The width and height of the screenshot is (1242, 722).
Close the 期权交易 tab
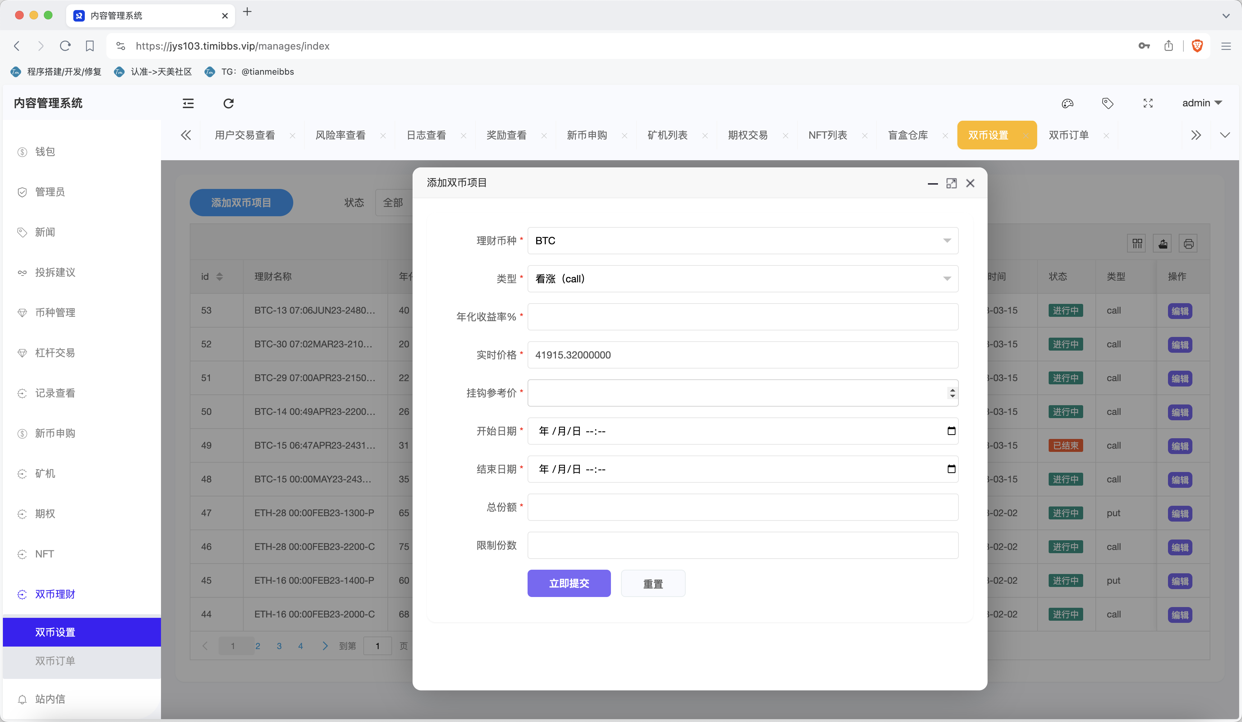click(x=785, y=135)
